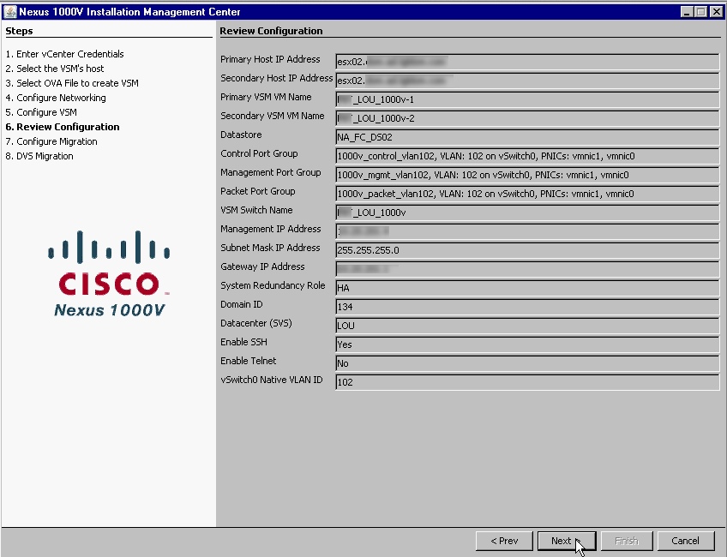Click the Control Port Group field
This screenshot has height=557, width=727.
pos(527,156)
